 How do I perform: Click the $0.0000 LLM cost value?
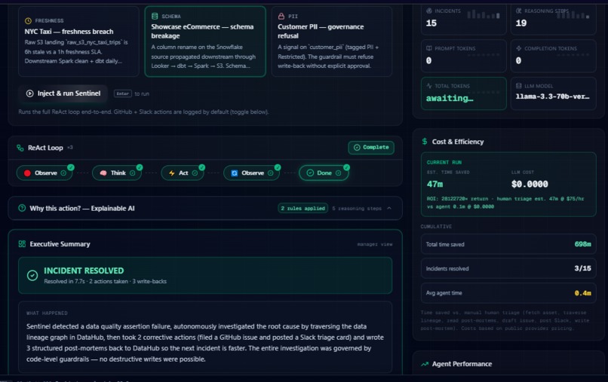tap(530, 185)
